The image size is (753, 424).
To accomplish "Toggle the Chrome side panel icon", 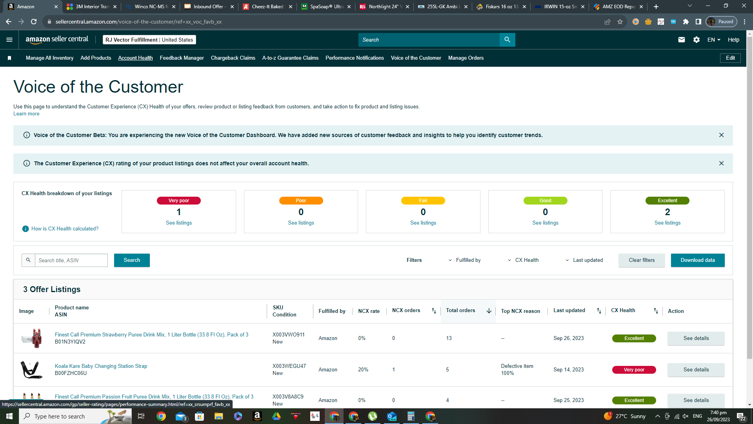I will [x=698, y=22].
